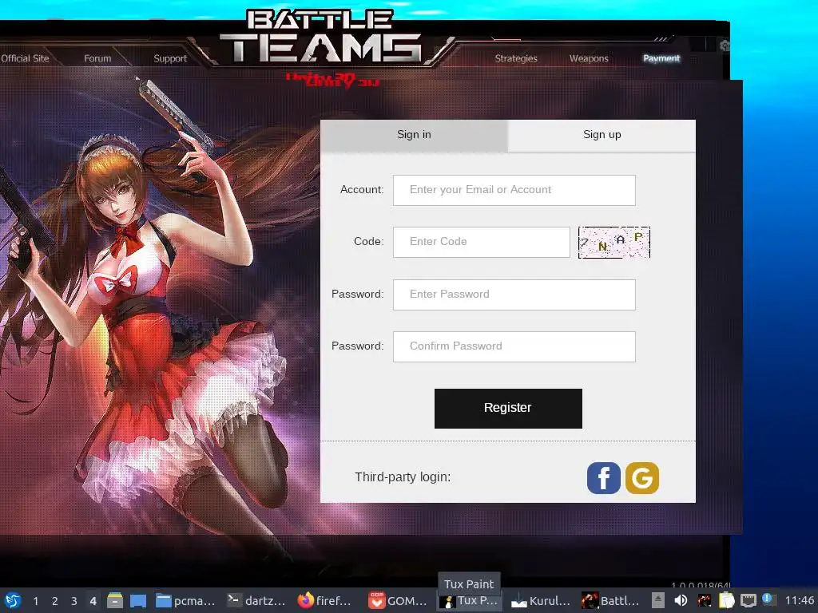The width and height of the screenshot is (818, 613).
Task: Select the Sign up tab
Action: (x=602, y=135)
